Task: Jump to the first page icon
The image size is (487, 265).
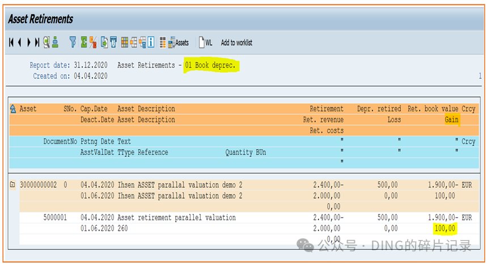Action: 11,43
